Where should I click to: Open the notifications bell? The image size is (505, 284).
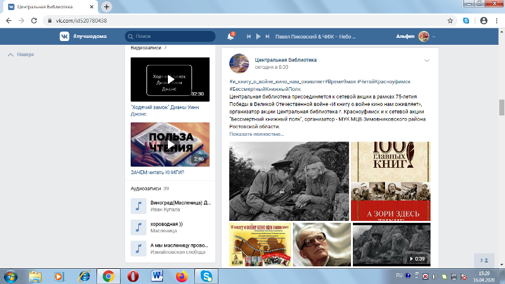tap(230, 37)
